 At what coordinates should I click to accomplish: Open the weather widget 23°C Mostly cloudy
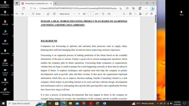coord(143,103)
